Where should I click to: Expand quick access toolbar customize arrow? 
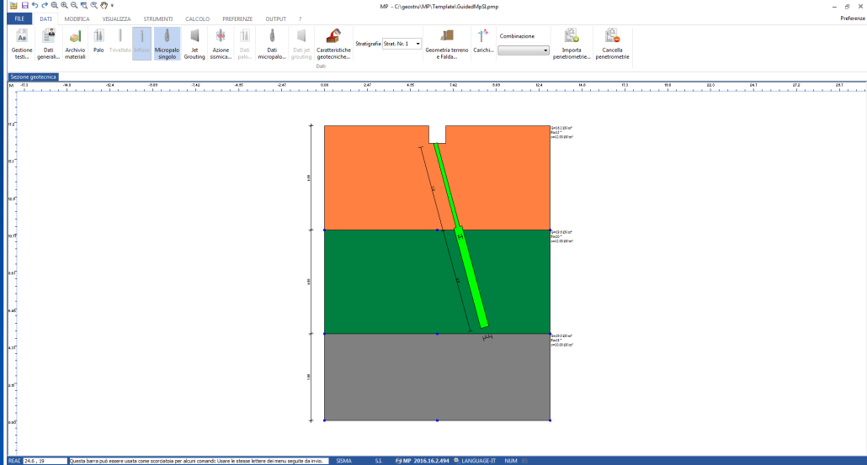[112, 5]
